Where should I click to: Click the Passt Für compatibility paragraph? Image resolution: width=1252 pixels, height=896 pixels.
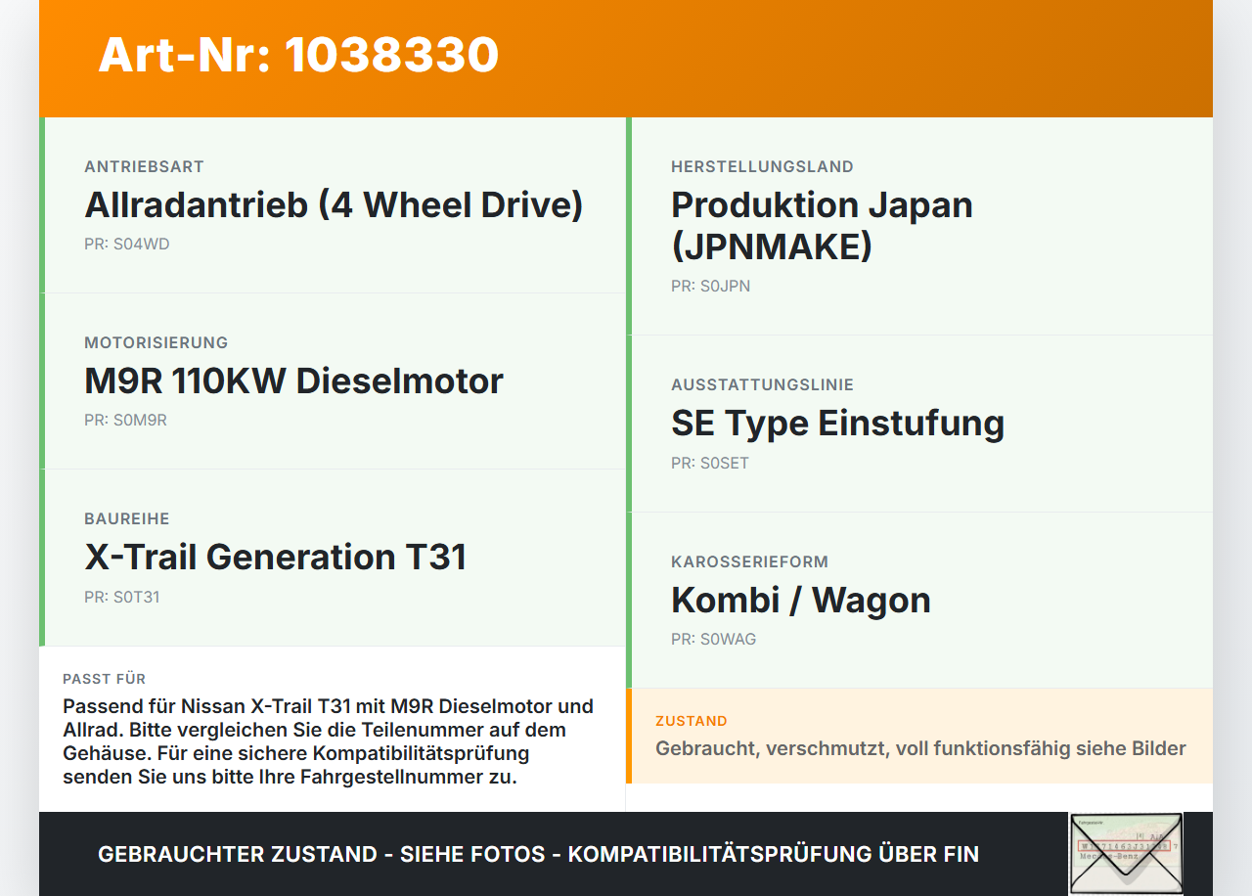point(329,741)
